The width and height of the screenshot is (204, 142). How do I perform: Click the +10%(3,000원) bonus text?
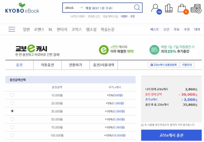tap(115, 111)
